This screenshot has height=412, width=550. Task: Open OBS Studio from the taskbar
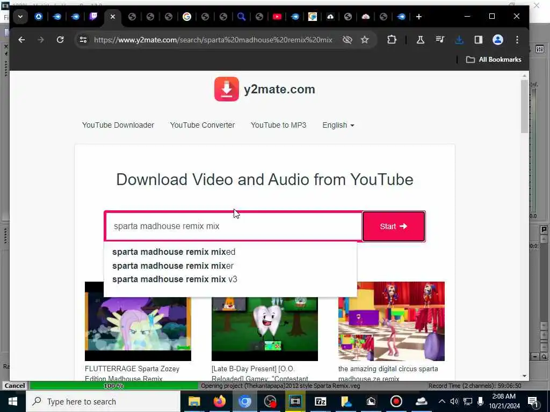pos(270,401)
